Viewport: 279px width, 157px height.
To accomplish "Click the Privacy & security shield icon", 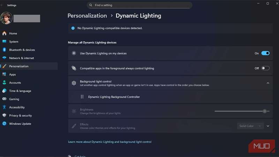I will [x=4, y=115].
